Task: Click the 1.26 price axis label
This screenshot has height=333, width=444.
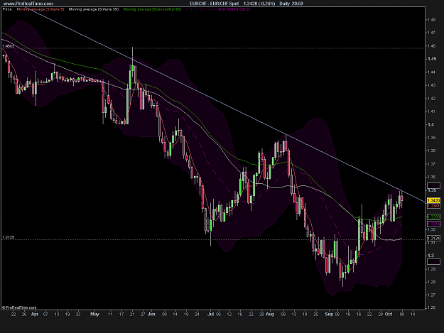Action: (x=431, y=308)
